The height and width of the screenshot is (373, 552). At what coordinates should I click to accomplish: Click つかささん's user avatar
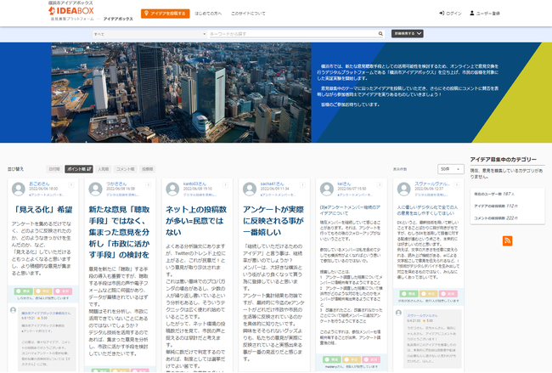96,188
